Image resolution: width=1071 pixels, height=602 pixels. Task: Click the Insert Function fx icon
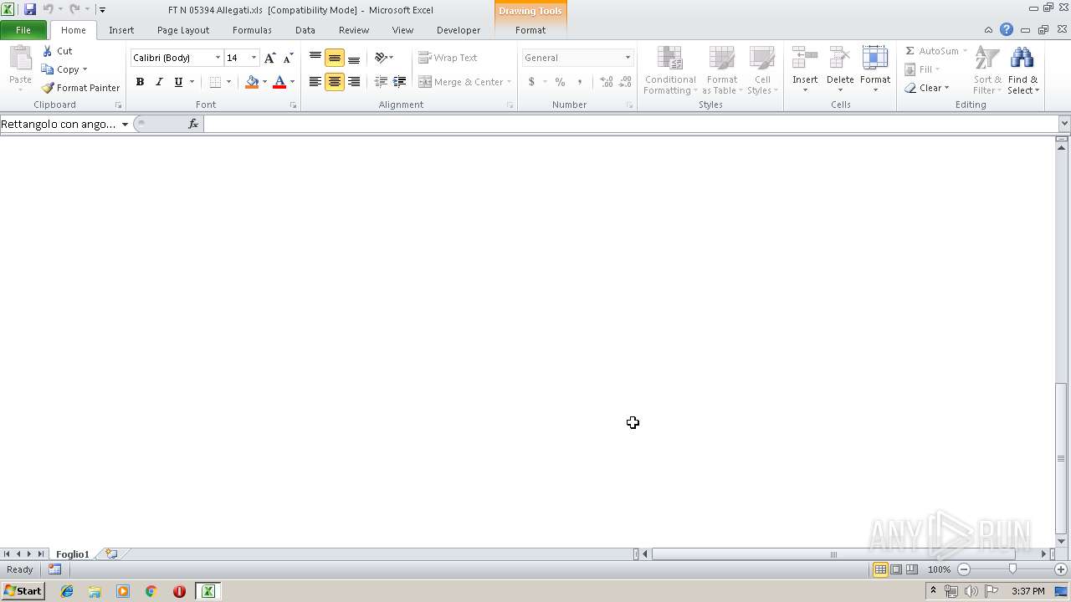(193, 124)
